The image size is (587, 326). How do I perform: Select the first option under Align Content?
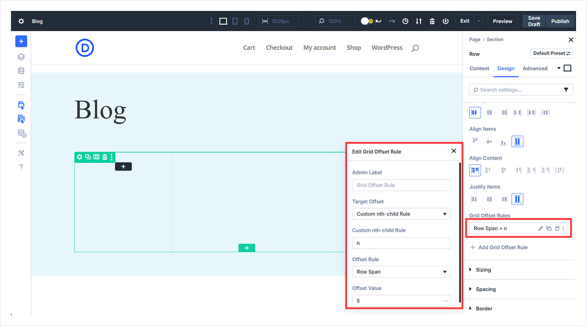475,170
